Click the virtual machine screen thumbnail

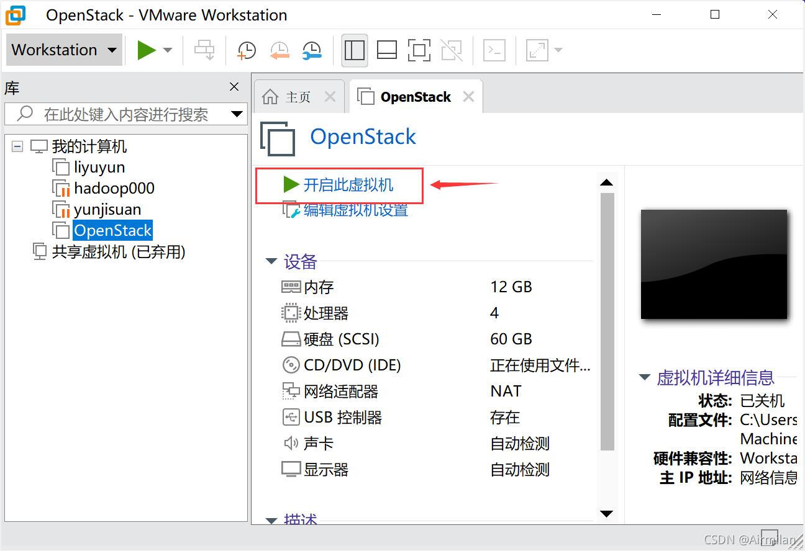(714, 264)
